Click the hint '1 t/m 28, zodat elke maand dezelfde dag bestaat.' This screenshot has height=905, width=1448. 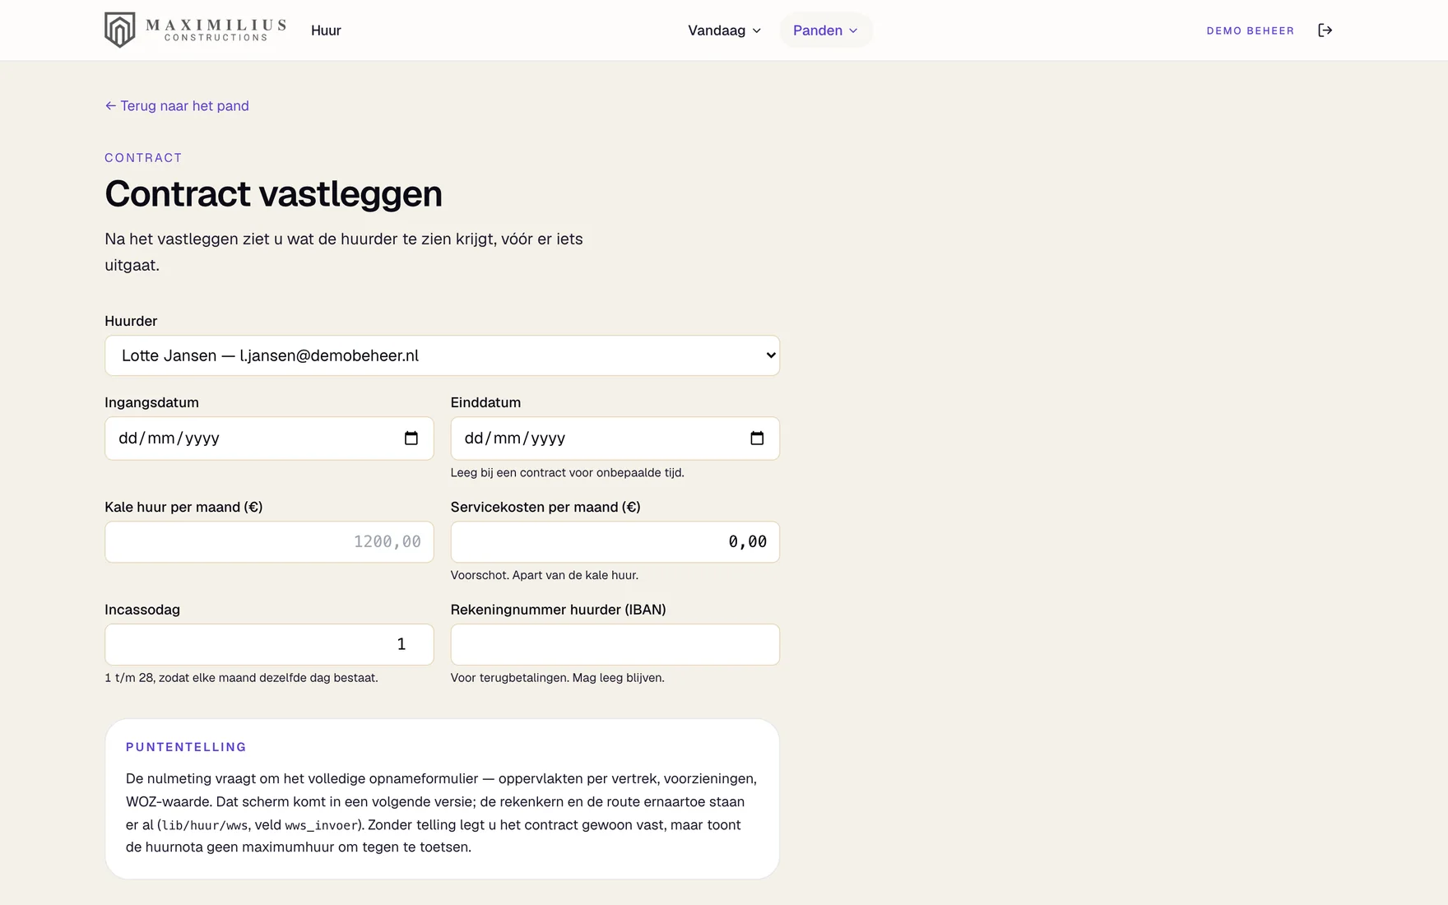[241, 678]
